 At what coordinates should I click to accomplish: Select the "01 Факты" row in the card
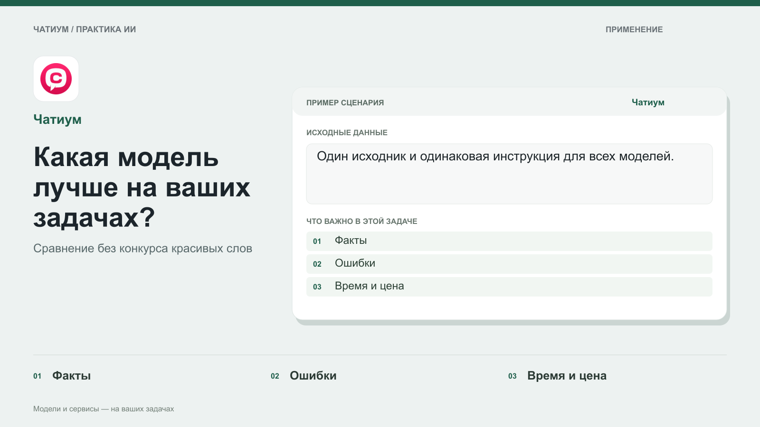(x=509, y=241)
